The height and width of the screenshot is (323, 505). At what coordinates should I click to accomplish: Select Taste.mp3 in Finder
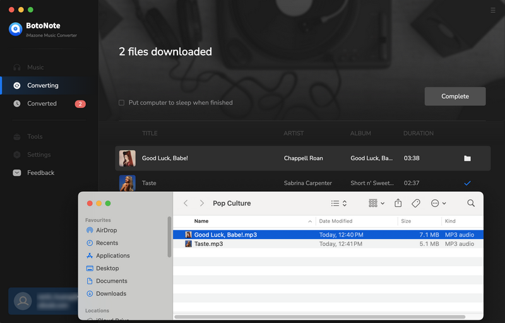(328, 244)
